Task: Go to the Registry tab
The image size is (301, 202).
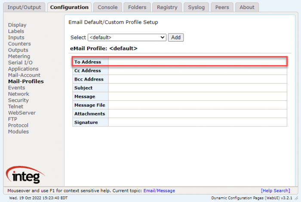Action: [x=167, y=7]
